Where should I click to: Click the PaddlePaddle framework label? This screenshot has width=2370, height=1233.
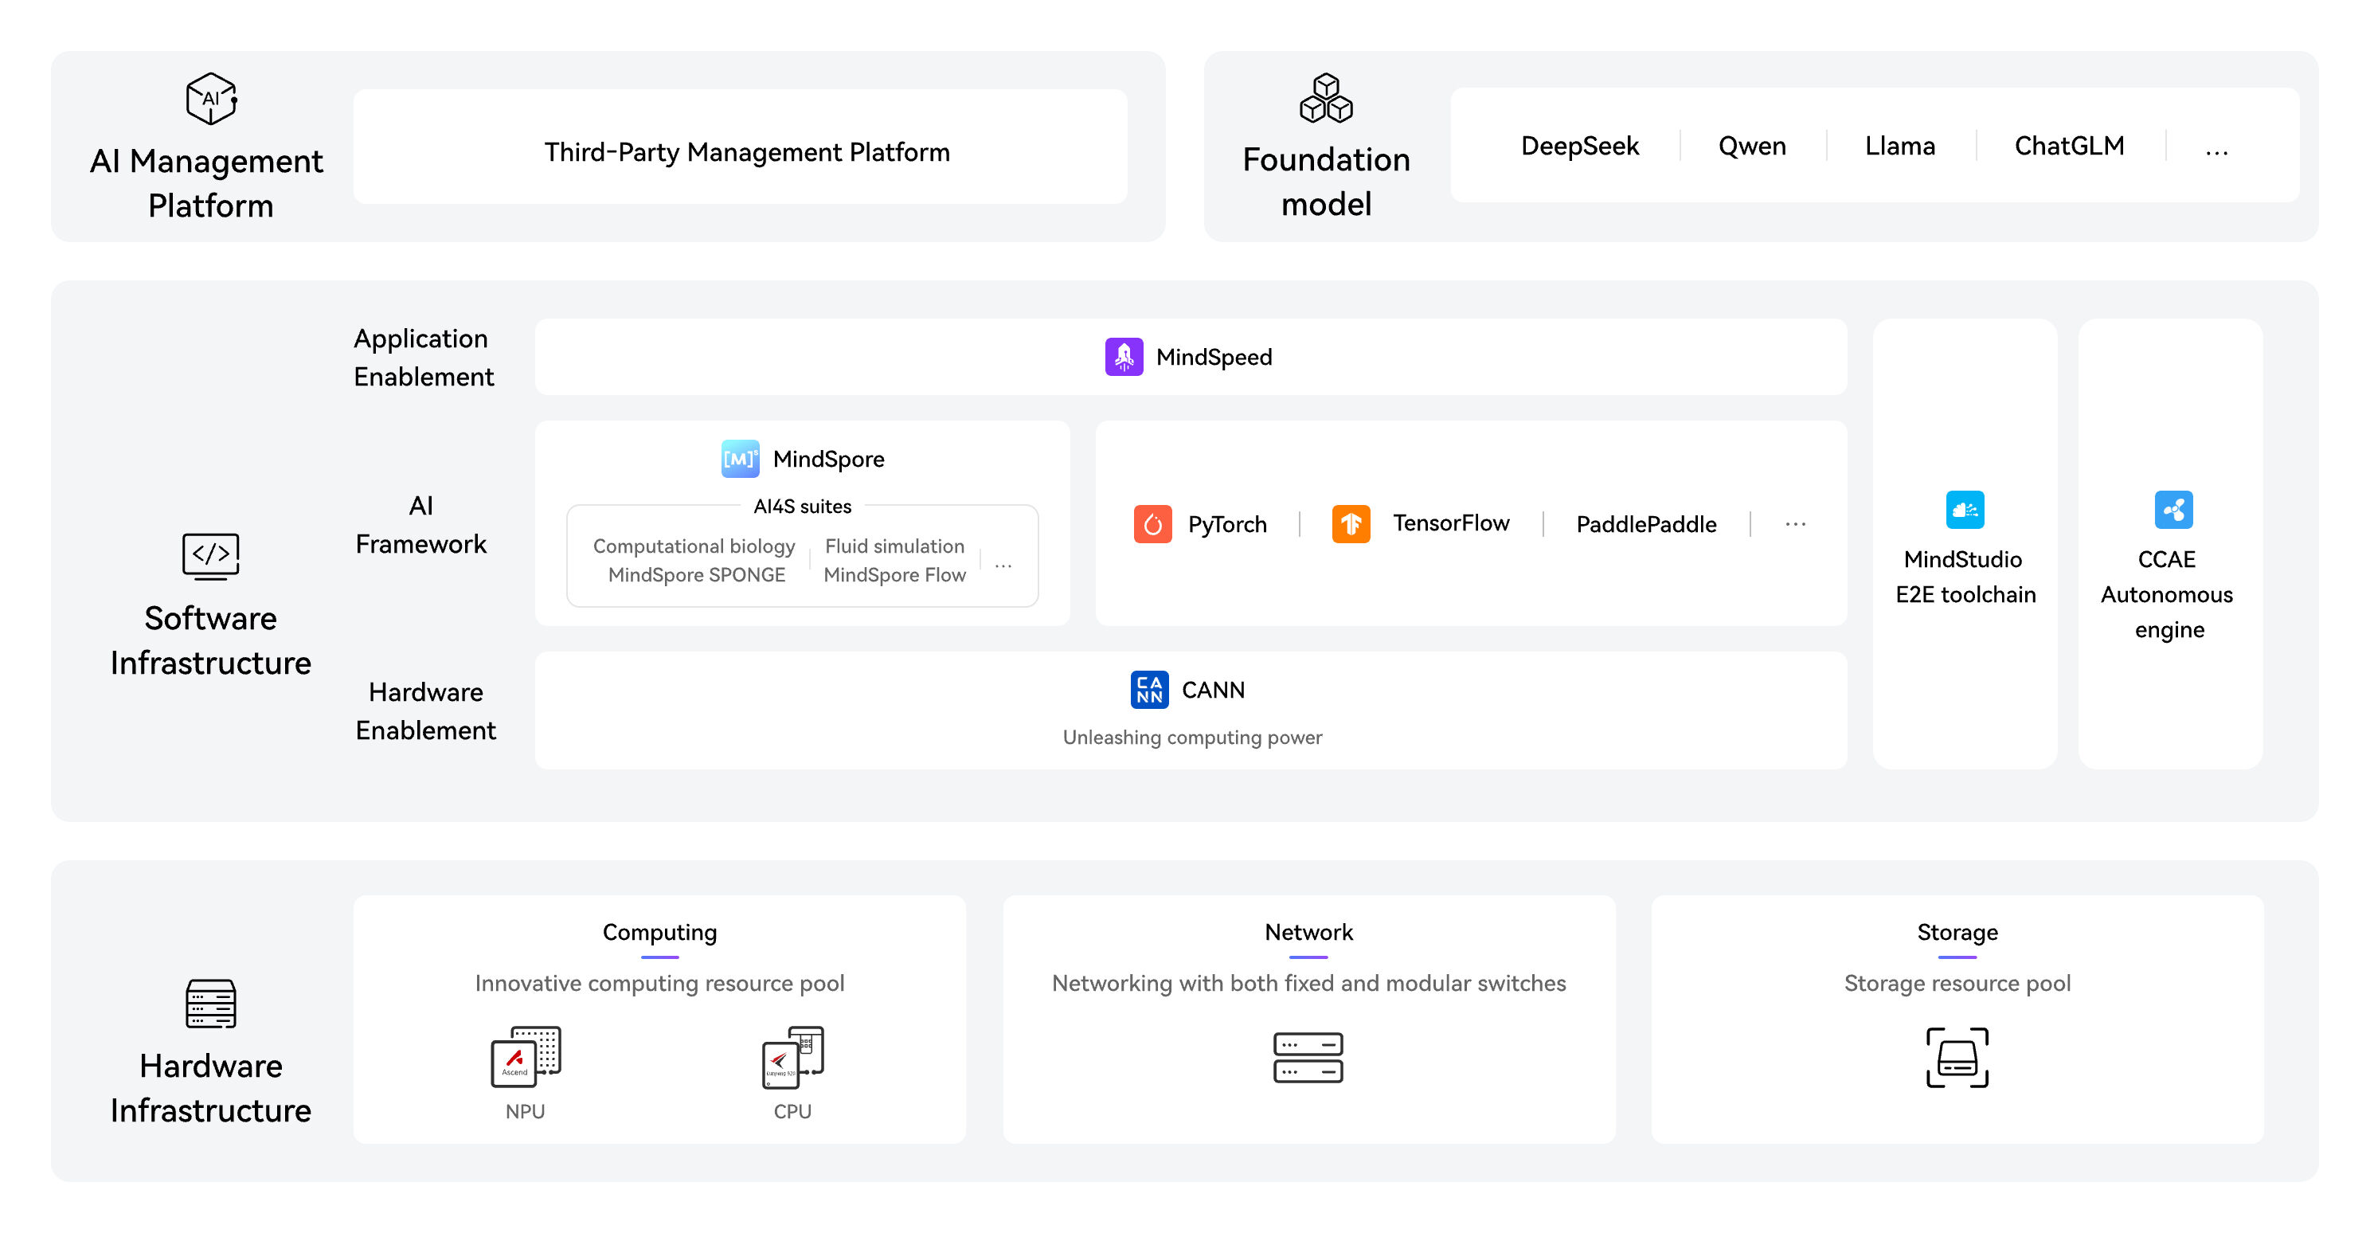tap(1645, 524)
